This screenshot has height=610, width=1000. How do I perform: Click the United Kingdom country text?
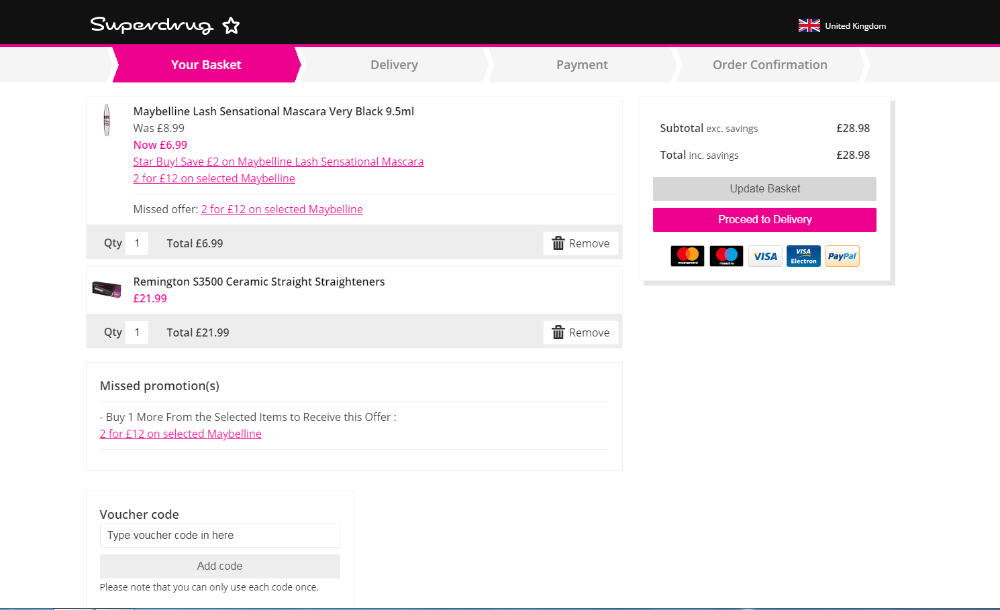[855, 26]
